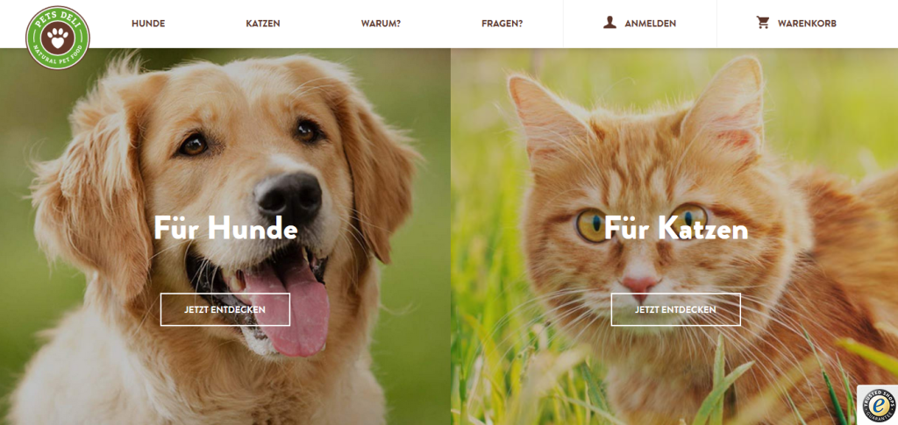Click the golden retriever dog photo
898x425 pixels.
coord(225,237)
